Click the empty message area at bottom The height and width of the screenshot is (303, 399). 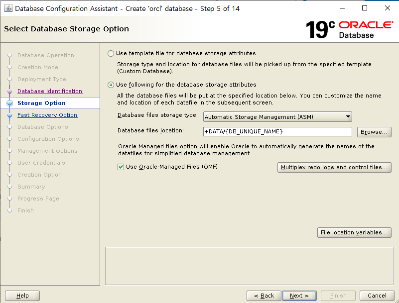(x=249, y=266)
